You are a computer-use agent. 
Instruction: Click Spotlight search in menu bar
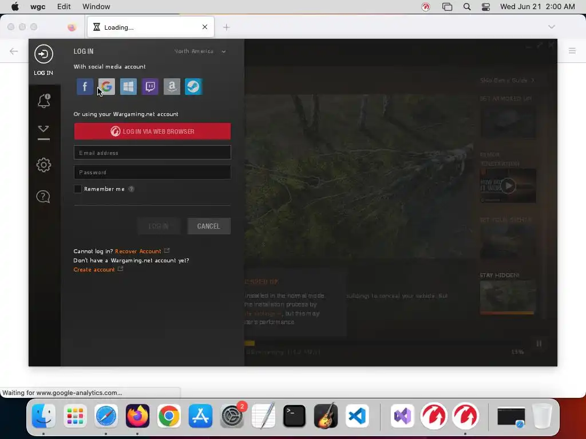coord(467,7)
